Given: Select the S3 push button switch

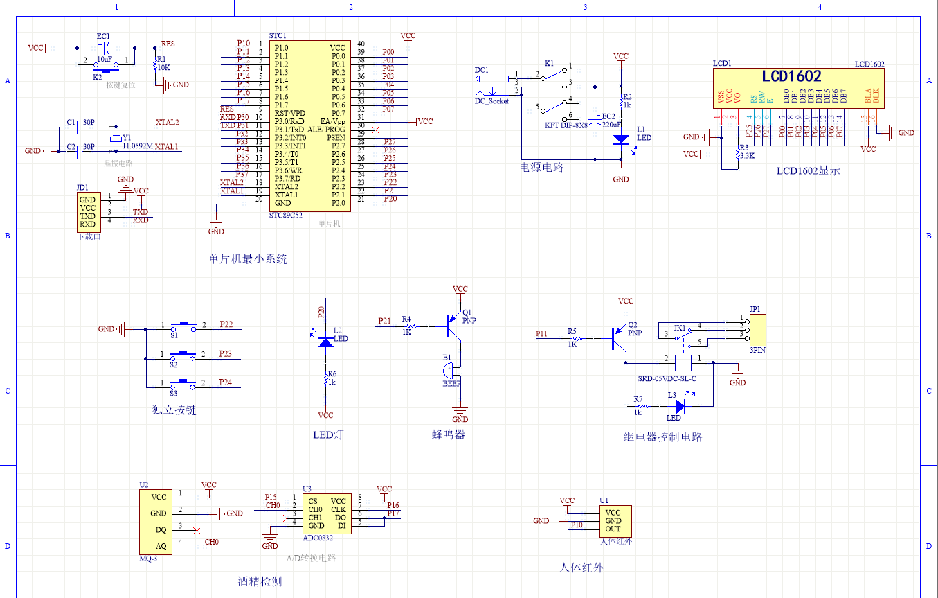Looking at the screenshot, I should click(x=183, y=383).
